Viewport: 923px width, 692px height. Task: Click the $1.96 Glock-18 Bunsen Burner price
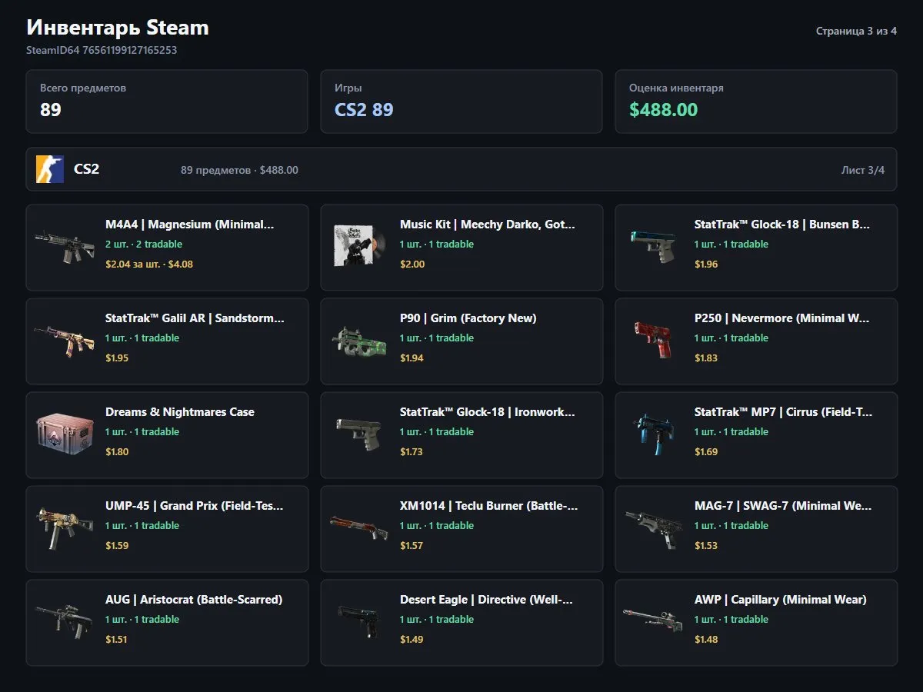(706, 264)
